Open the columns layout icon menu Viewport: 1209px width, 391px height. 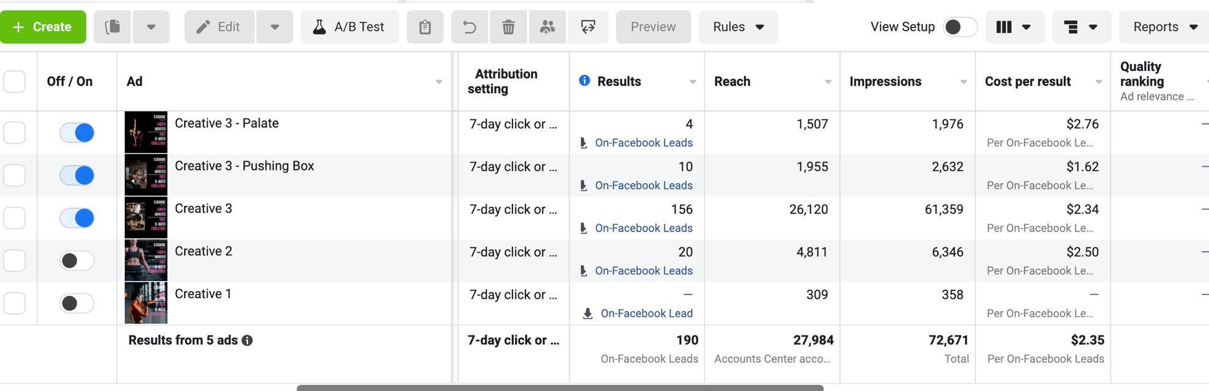pos(1014,27)
